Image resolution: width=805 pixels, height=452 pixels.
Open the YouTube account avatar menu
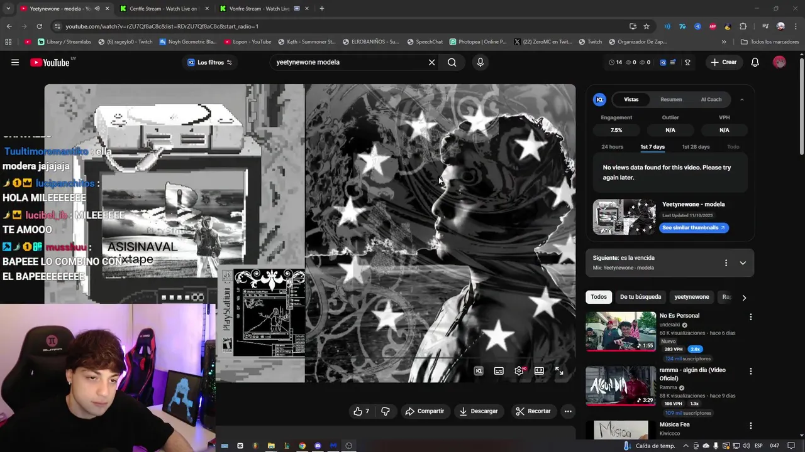point(779,62)
